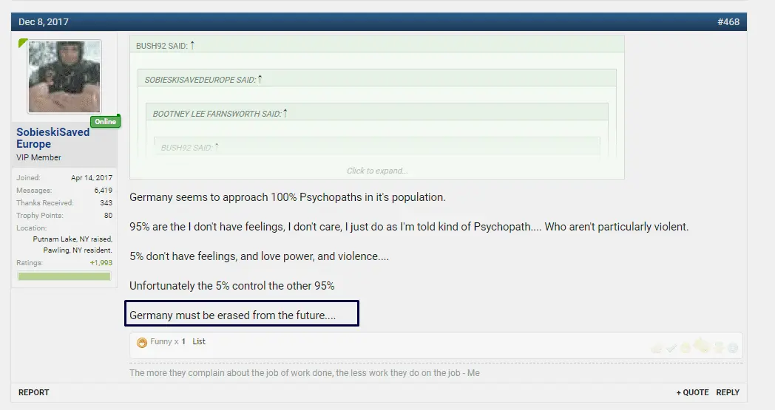Jump to BUSH92's quoted post arrow
Viewport: 775px width, 410px height.
(x=192, y=46)
